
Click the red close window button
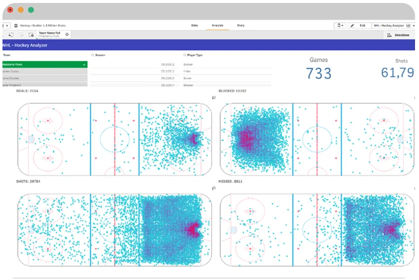click(10, 10)
